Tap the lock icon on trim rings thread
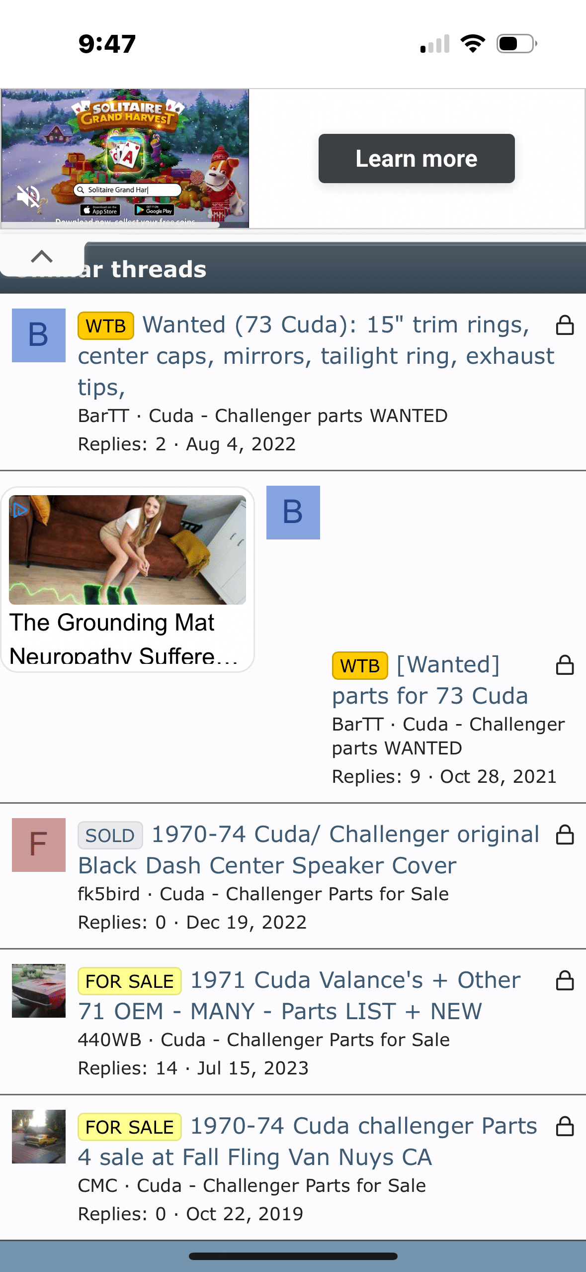Viewport: 586px width, 1272px height. [565, 325]
